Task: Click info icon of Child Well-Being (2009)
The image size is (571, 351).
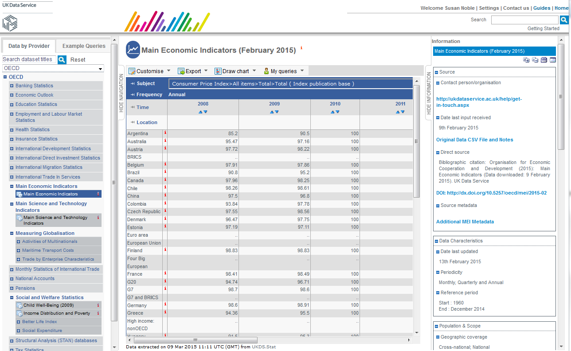Action: coord(98,305)
